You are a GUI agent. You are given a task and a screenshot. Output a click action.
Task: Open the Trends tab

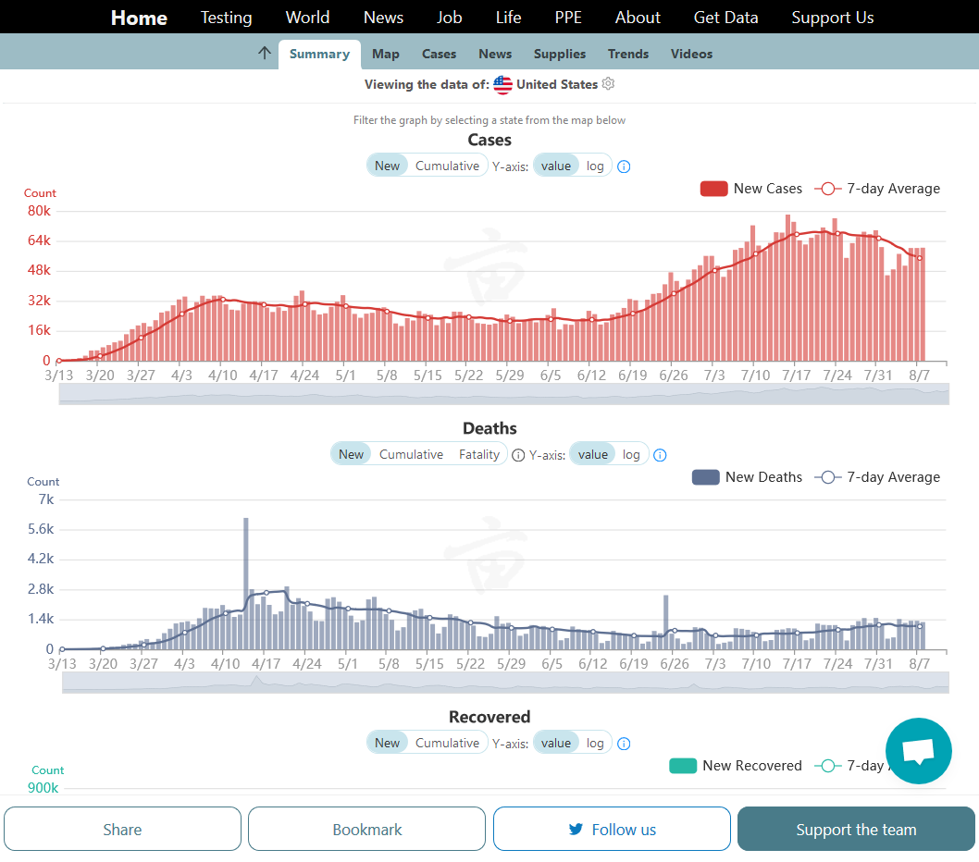click(628, 54)
